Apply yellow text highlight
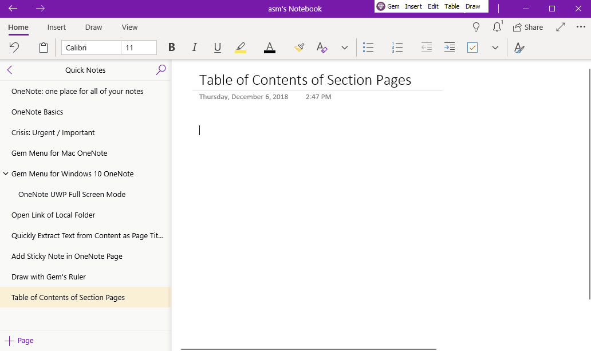Viewport: 591px width, 351px height. 241,48
